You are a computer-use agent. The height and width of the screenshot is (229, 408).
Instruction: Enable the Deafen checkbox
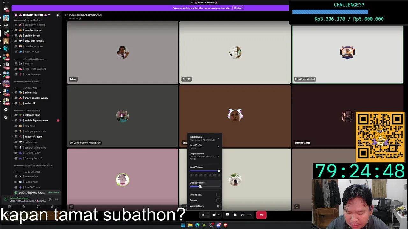tap(218, 200)
